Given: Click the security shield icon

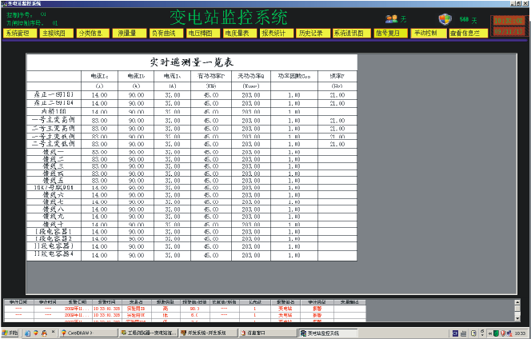Looking at the screenshot, I should pos(445,18).
